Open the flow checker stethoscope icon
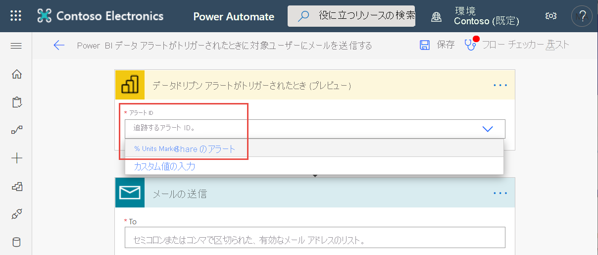598x255 pixels. coord(471,44)
